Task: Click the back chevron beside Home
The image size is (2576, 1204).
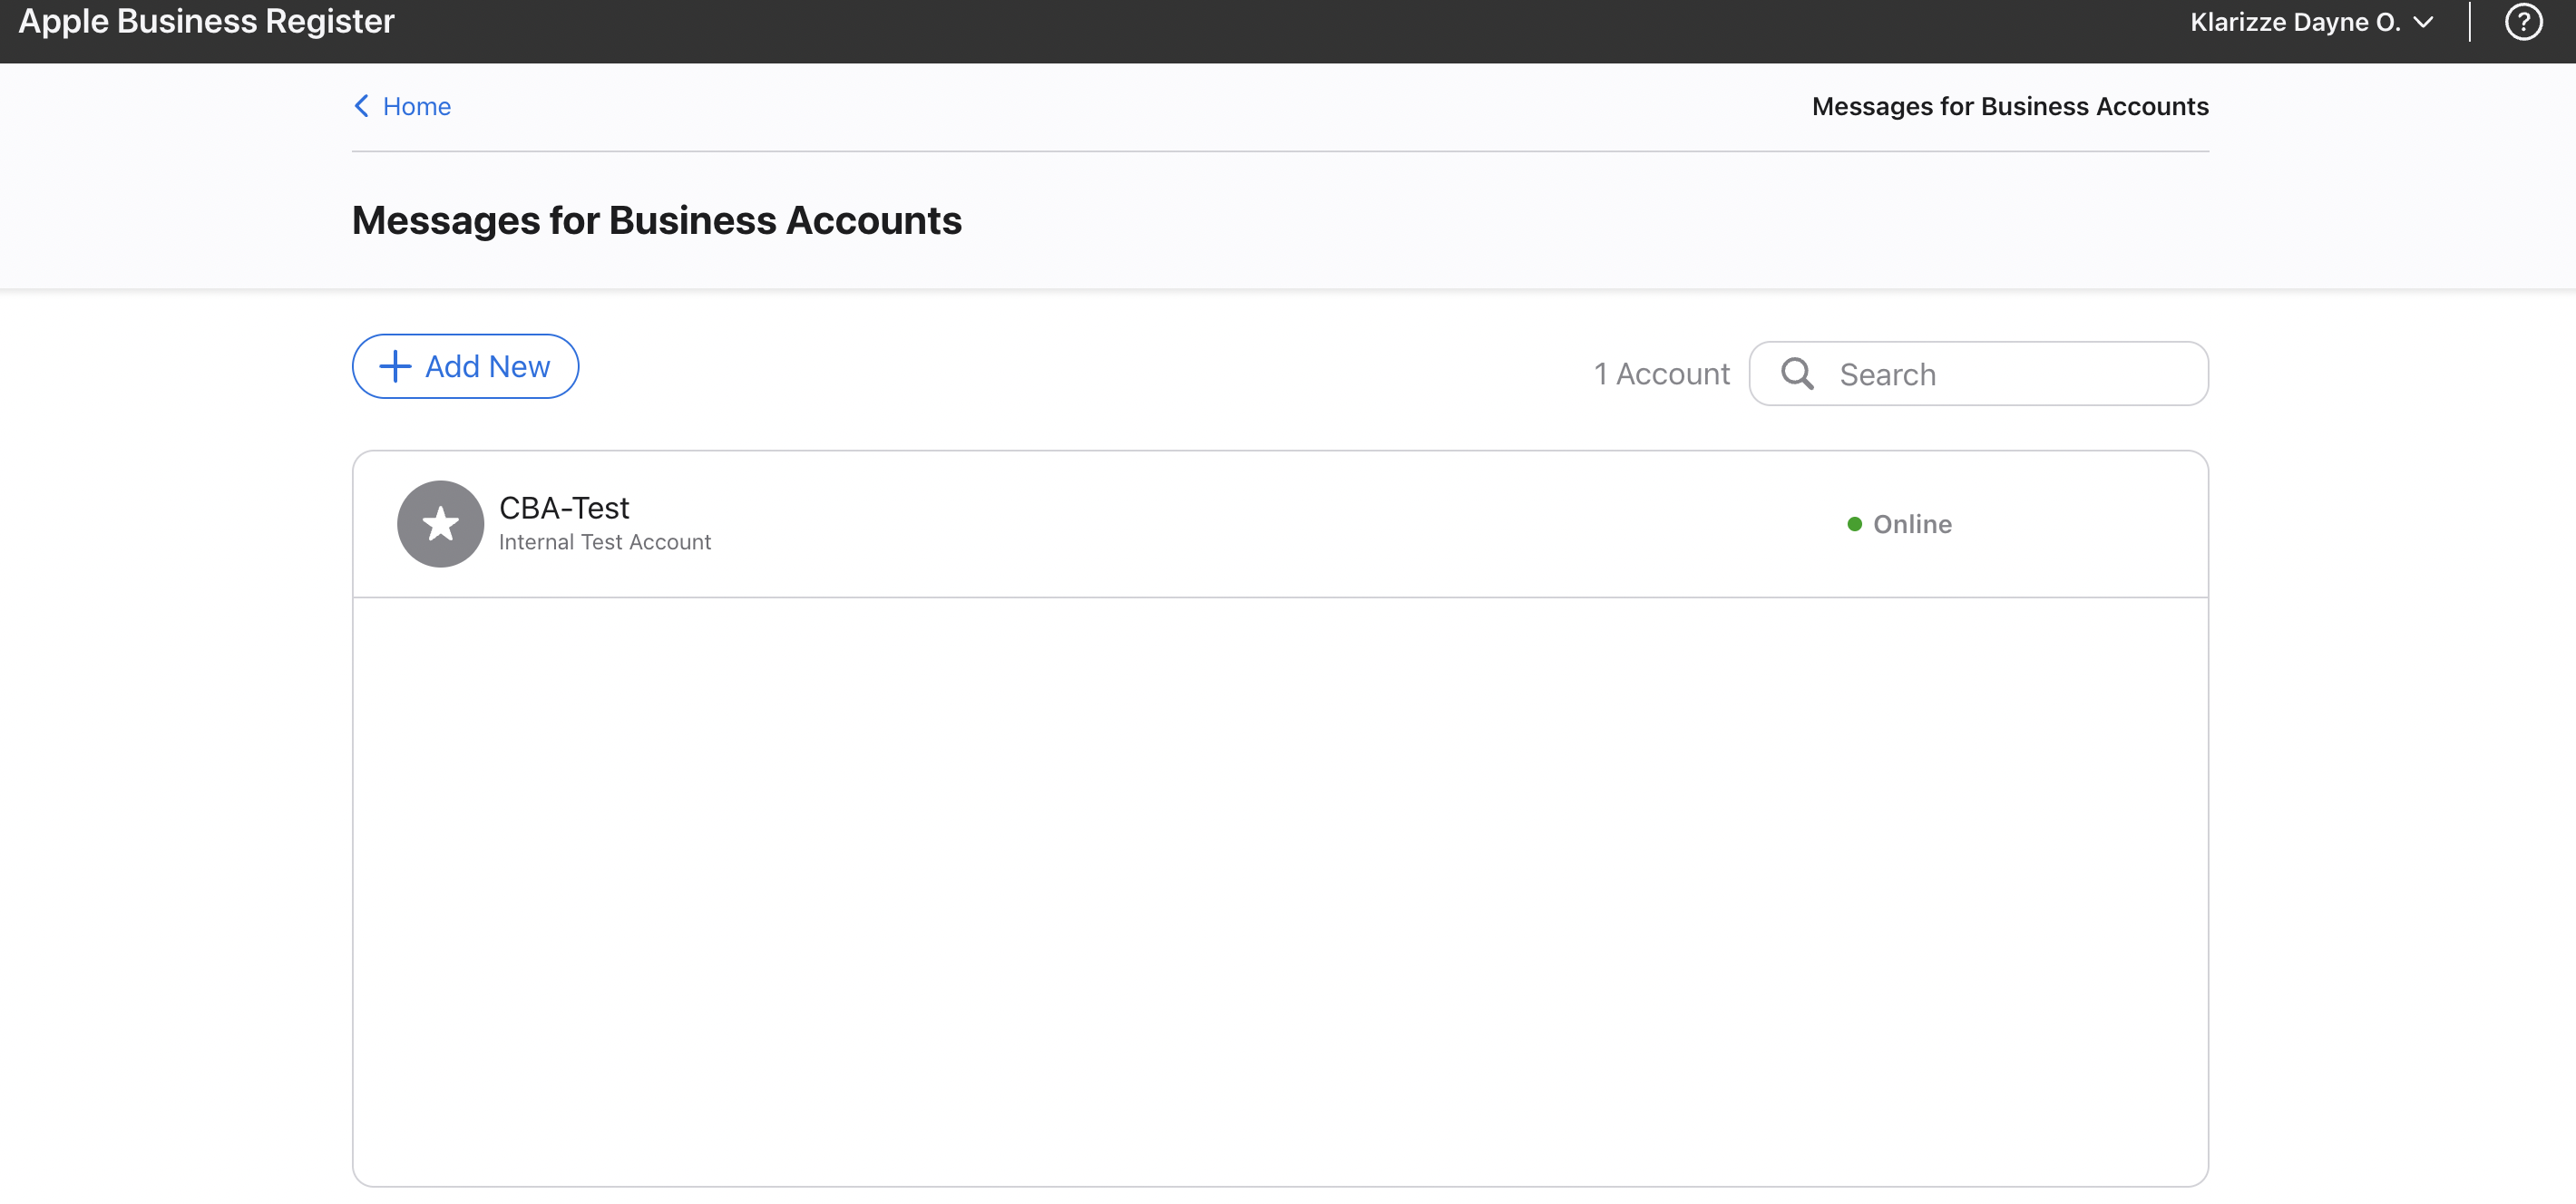Action: [x=361, y=106]
